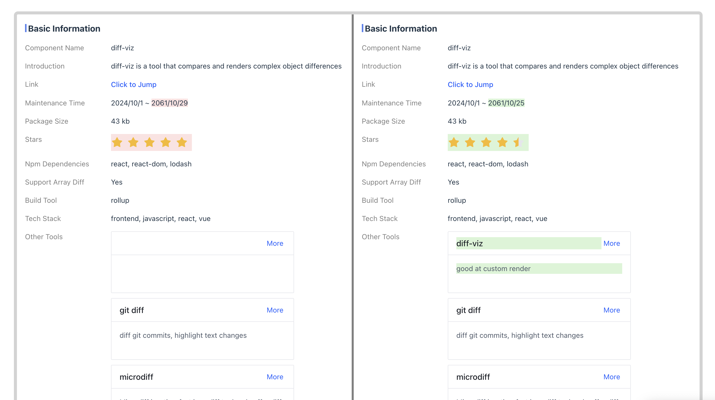
Task: Click highlighted date 2061/10/25 on right
Action: pos(506,103)
